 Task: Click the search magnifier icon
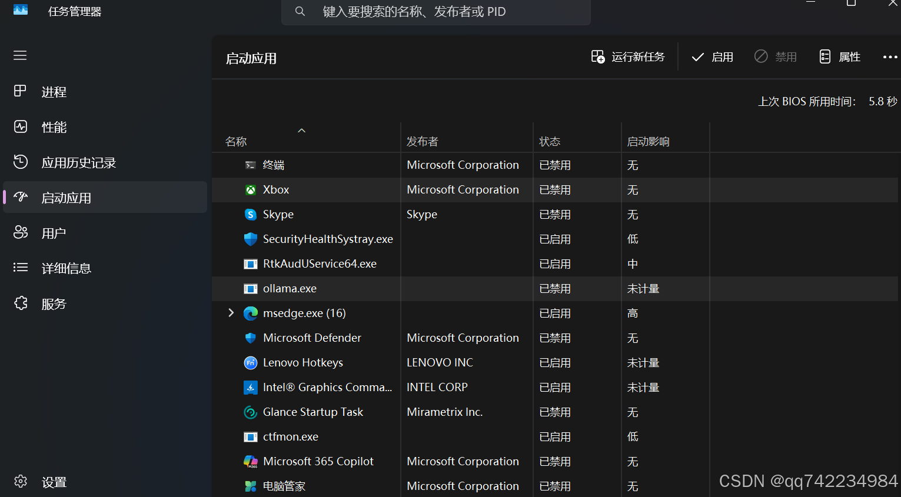point(300,11)
